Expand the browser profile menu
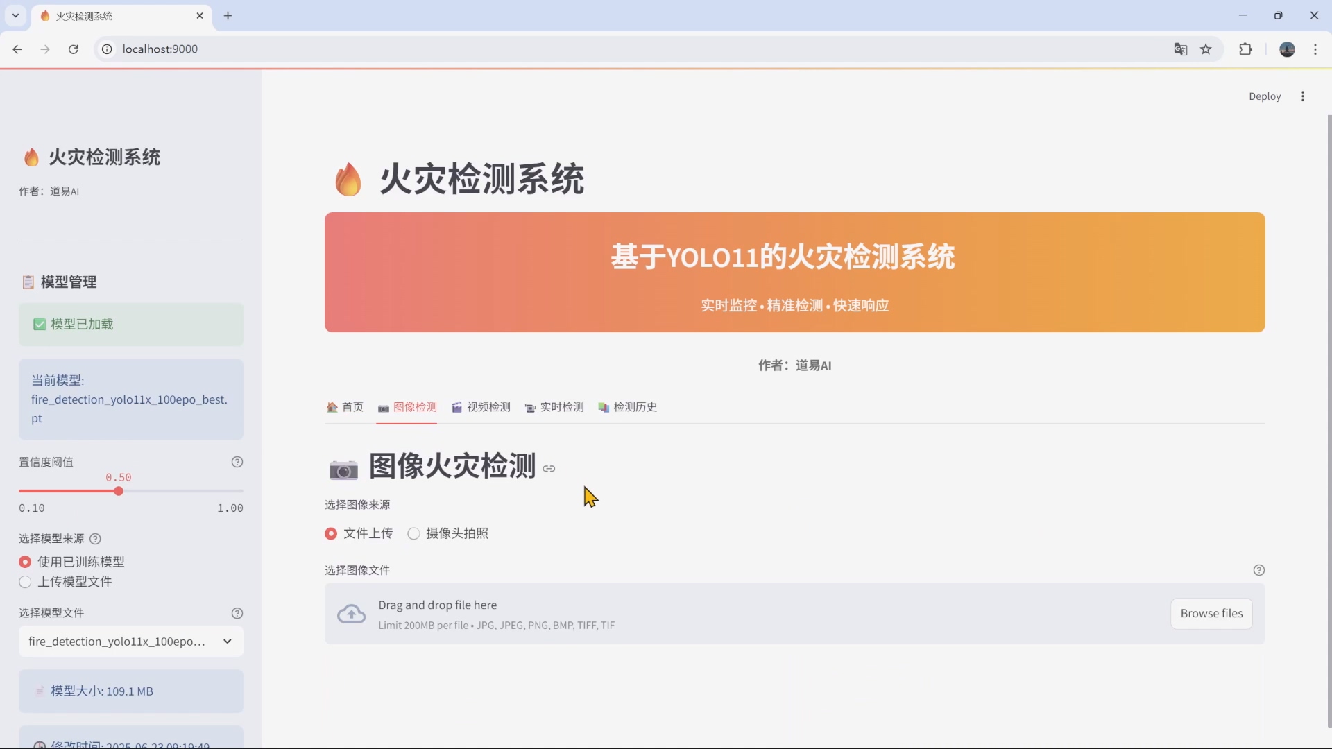The height and width of the screenshot is (749, 1332). pyautogui.click(x=1288, y=49)
